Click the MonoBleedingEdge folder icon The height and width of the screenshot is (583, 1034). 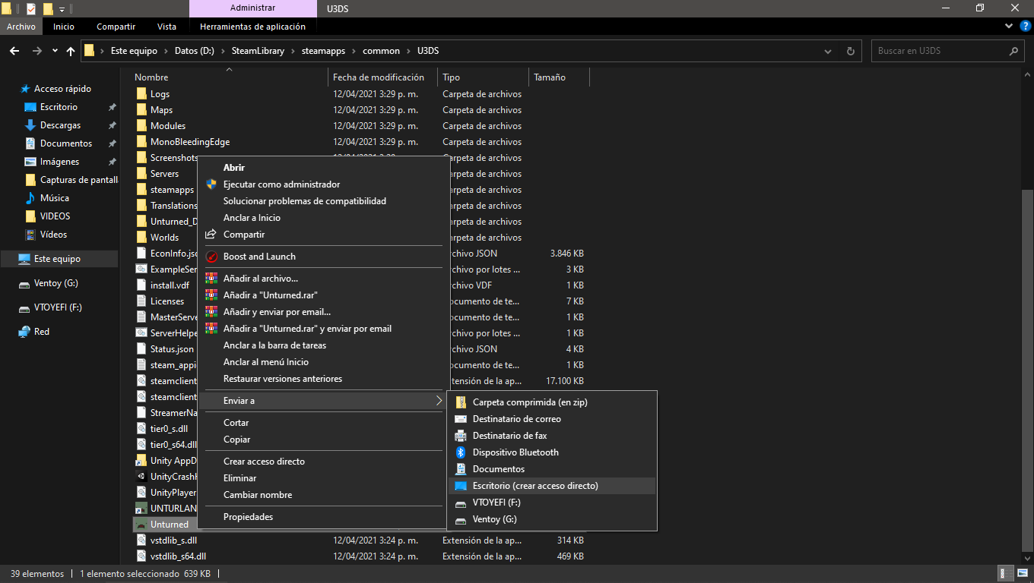(x=141, y=142)
